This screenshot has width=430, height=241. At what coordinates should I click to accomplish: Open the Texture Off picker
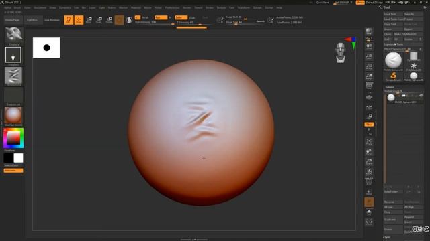click(13, 95)
